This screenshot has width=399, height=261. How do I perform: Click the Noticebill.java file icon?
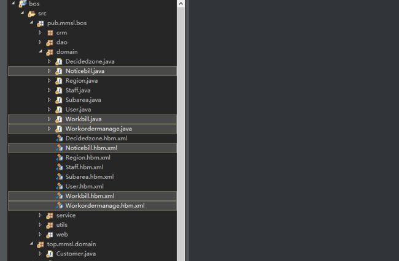(x=59, y=71)
